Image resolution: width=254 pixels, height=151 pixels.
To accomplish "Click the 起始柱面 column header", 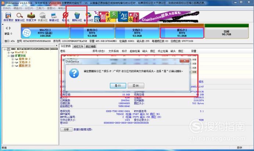I will (x=135, y=51).
